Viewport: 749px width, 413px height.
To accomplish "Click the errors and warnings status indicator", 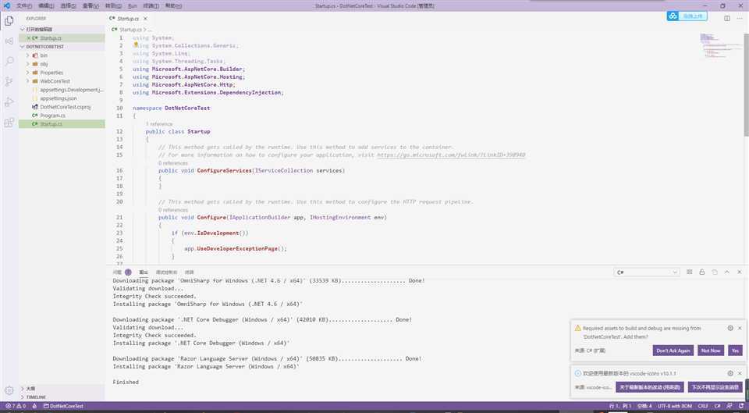I will [16, 406].
